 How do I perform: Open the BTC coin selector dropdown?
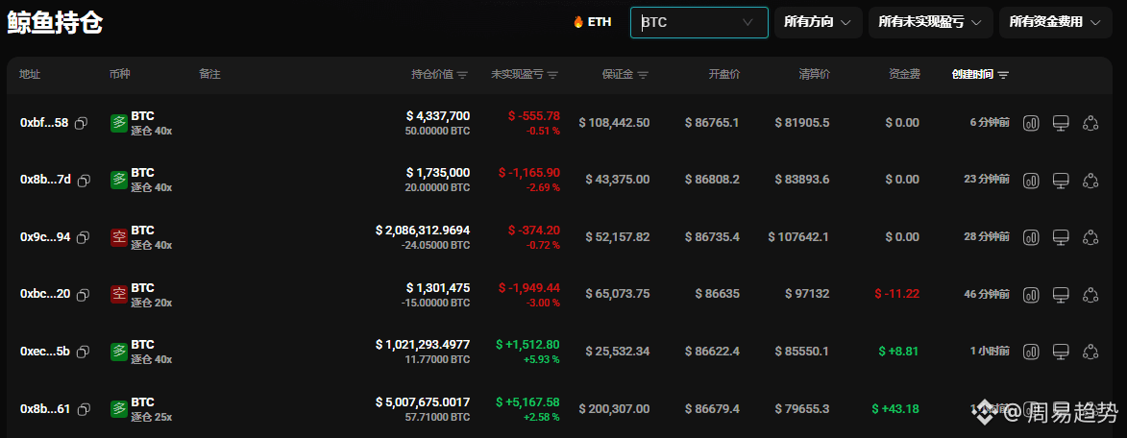(x=698, y=22)
